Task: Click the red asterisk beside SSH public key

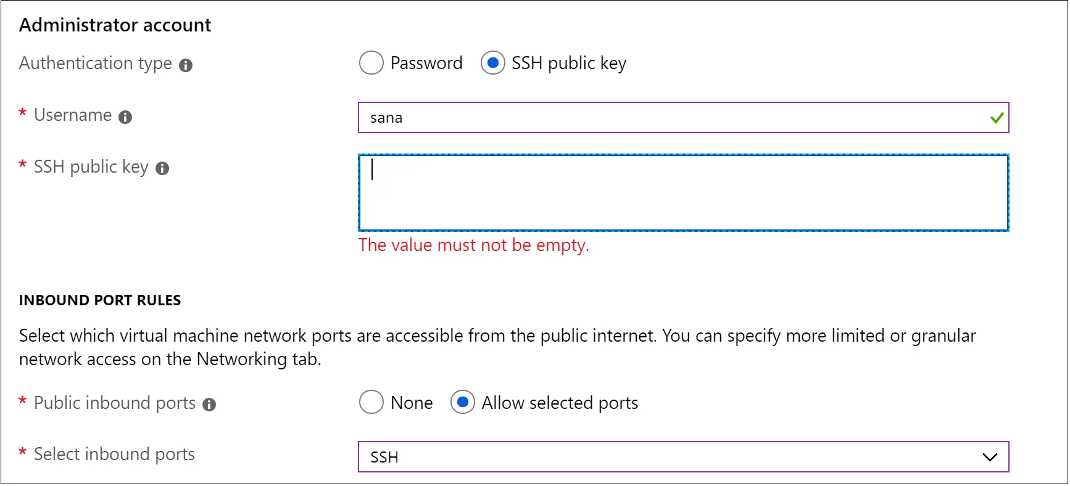Action: click(22, 163)
